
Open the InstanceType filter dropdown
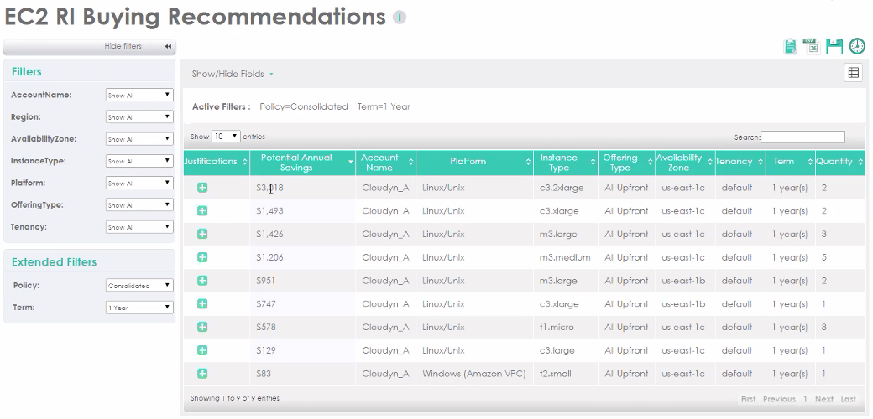[x=139, y=161]
